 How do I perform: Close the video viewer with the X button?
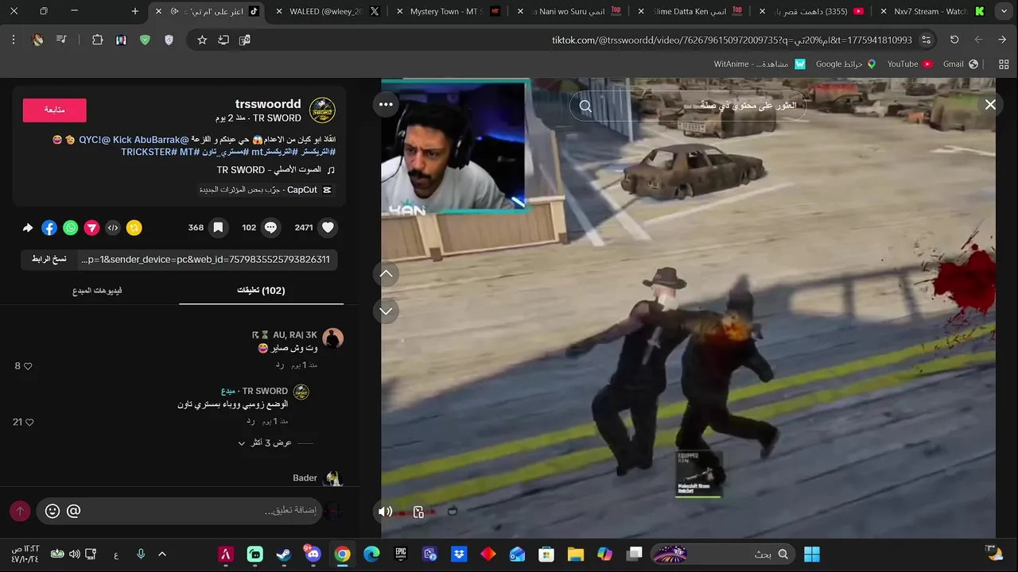tap(990, 104)
